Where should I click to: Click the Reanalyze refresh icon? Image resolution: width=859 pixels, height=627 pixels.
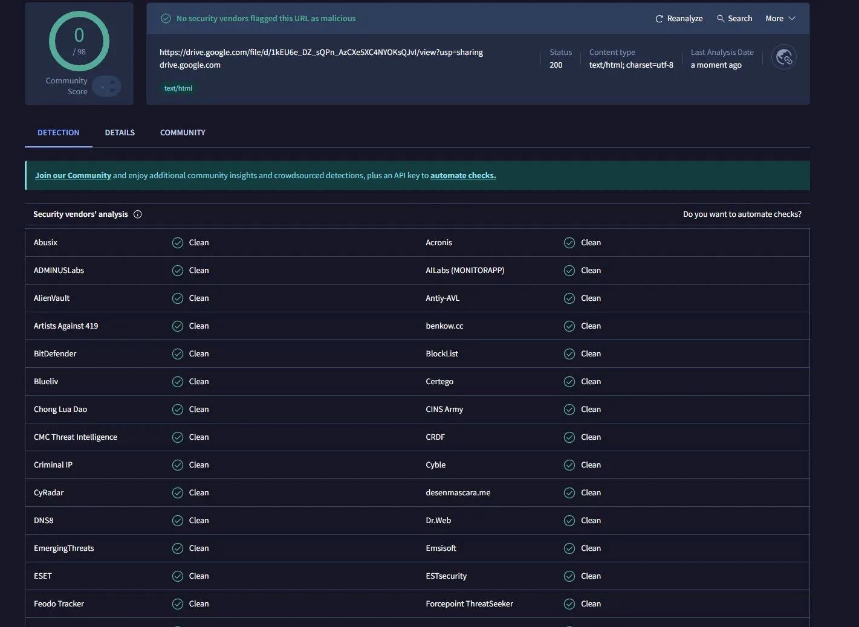(659, 19)
